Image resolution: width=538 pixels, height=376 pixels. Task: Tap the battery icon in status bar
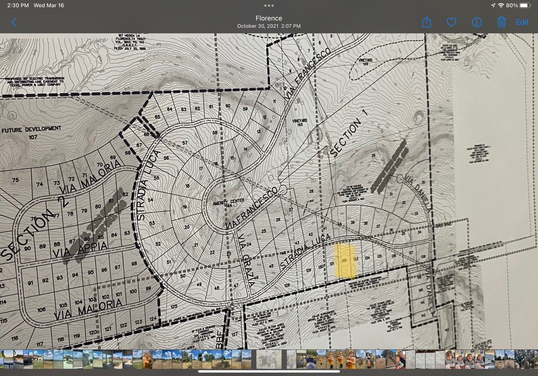525,5
